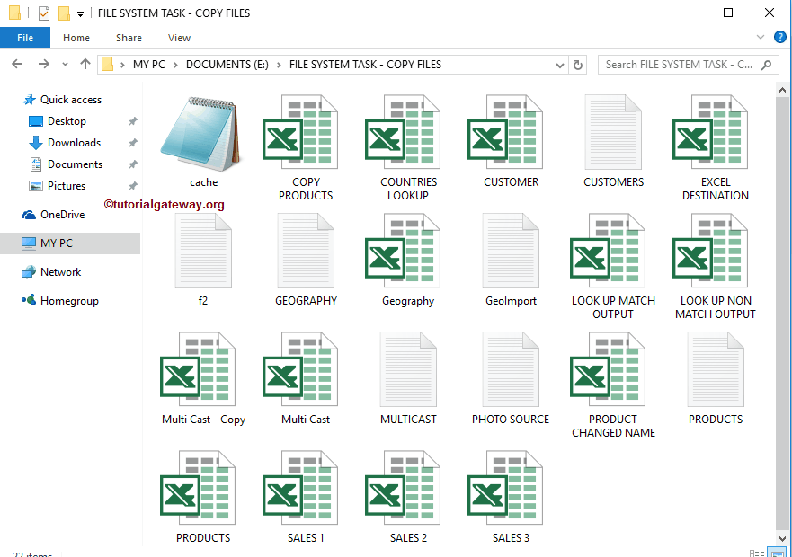792x557 pixels.
Task: Expand the chevron after DOCUMENTS (E:)
Action: click(279, 65)
